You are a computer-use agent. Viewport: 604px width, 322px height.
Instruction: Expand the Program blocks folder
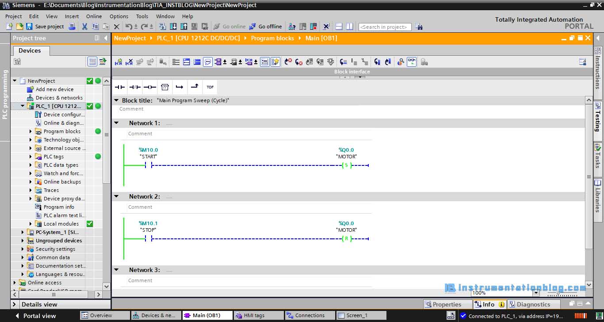click(x=31, y=131)
